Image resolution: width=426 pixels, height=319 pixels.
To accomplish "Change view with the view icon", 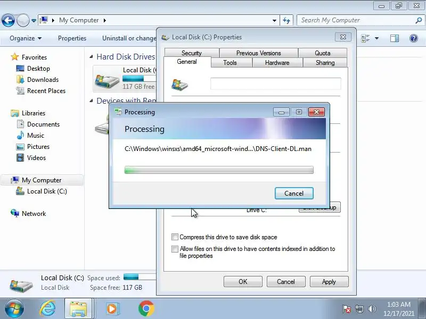I will click(365, 38).
